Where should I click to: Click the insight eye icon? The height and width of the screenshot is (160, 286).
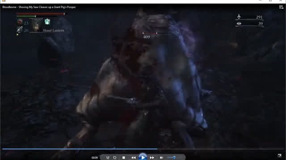pyautogui.click(x=239, y=24)
